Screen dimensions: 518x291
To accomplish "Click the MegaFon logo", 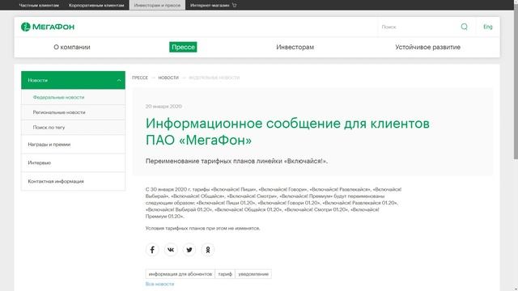I will tap(48, 27).
